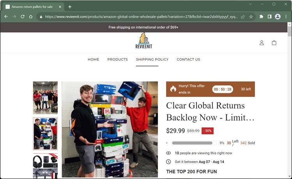Screen dimensions: 292x179
Task: Open the browser home page icon
Action: pos(31,17)
